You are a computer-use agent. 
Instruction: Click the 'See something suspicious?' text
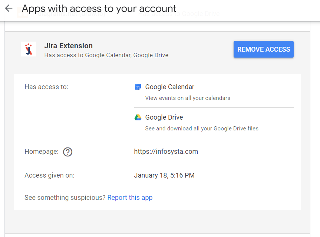65,198
